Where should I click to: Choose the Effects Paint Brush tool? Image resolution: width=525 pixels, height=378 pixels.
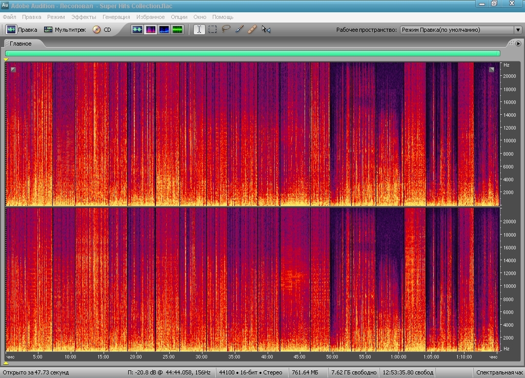(x=239, y=29)
